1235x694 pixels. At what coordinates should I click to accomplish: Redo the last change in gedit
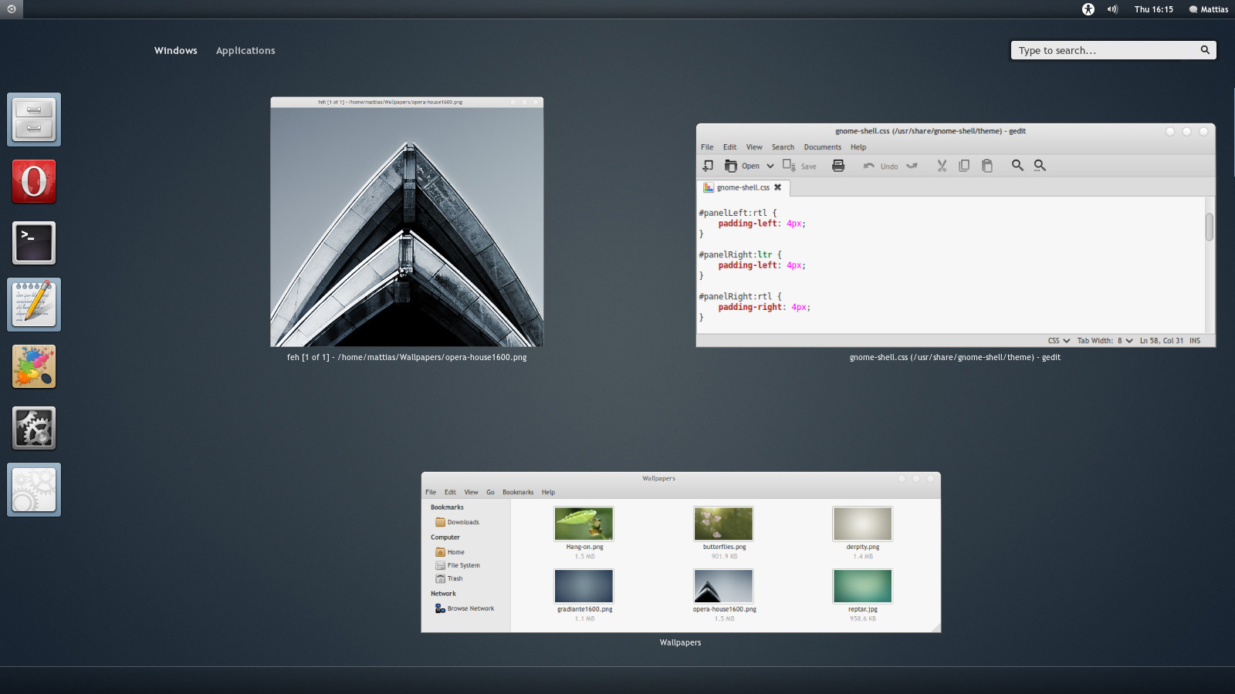[912, 165]
